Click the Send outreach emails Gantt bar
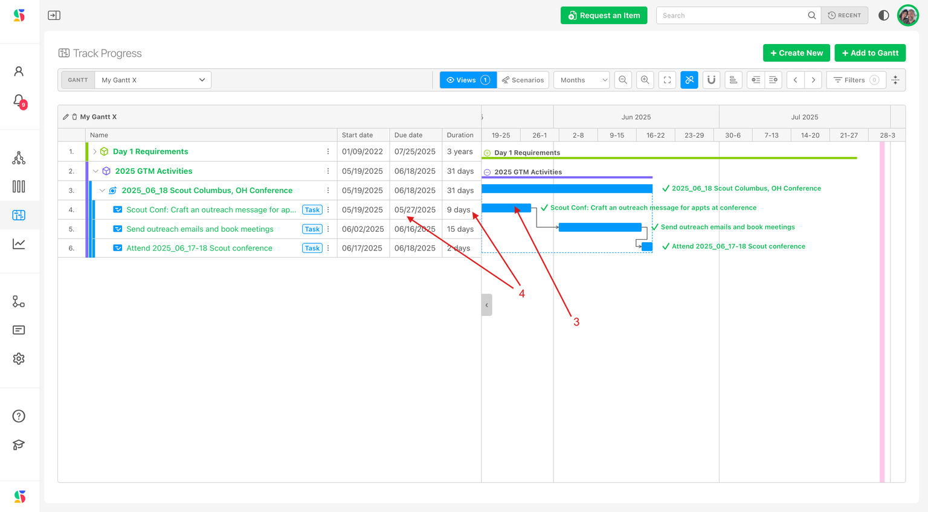This screenshot has width=928, height=512. click(x=599, y=227)
